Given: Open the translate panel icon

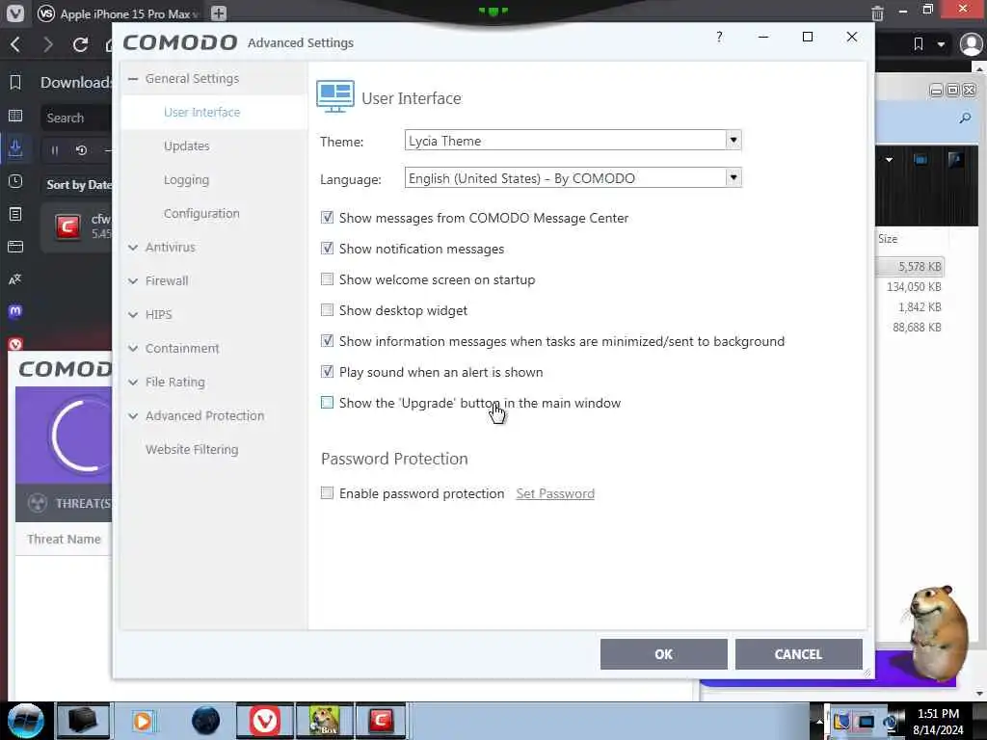Looking at the screenshot, I should (x=15, y=279).
